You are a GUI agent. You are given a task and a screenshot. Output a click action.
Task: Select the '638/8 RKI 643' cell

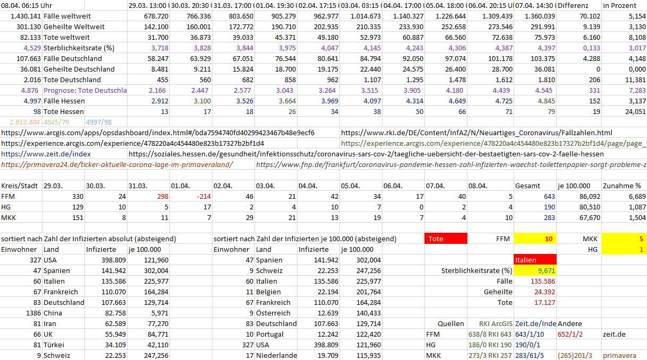point(490,334)
